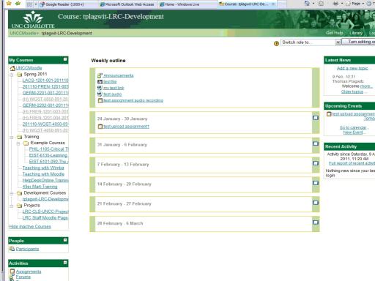Screen dimensions: 375x281
Task: Click the Assignments activity icon
Action: [12, 271]
